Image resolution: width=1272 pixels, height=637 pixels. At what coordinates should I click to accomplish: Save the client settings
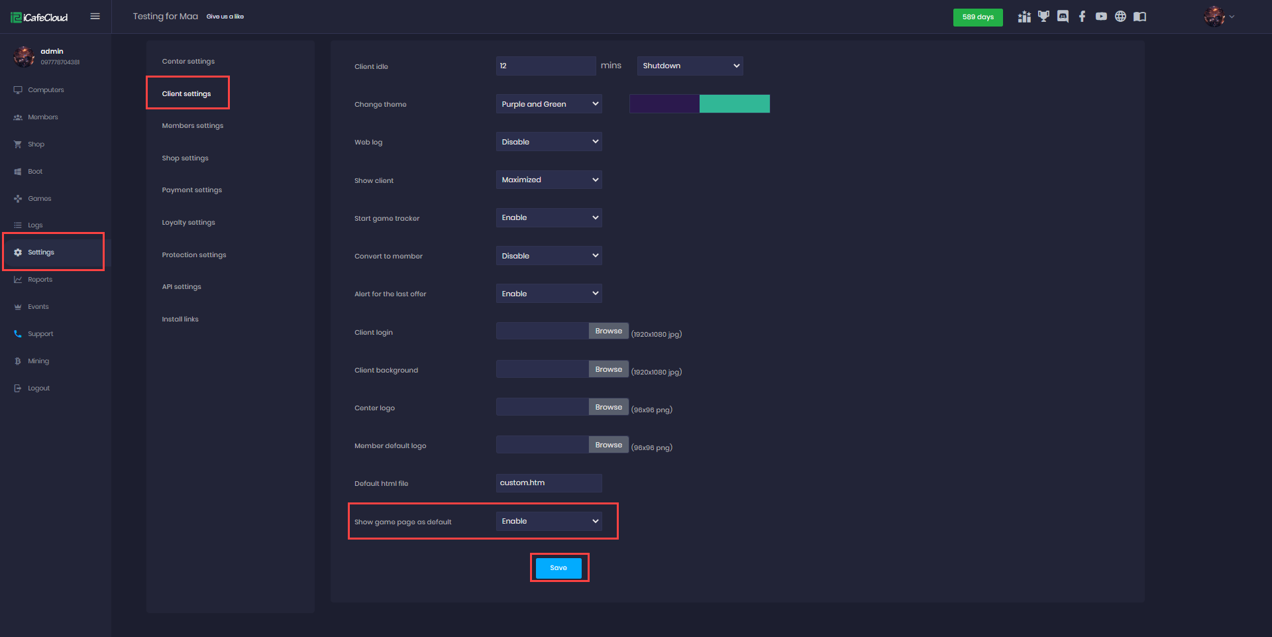(x=558, y=568)
